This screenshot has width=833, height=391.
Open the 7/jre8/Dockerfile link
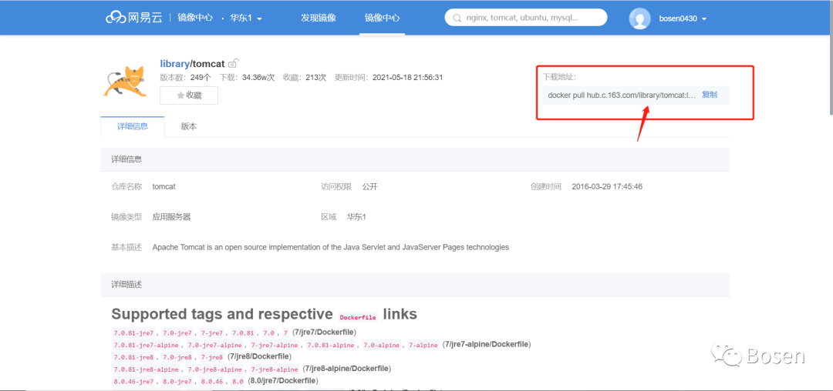coord(260,356)
